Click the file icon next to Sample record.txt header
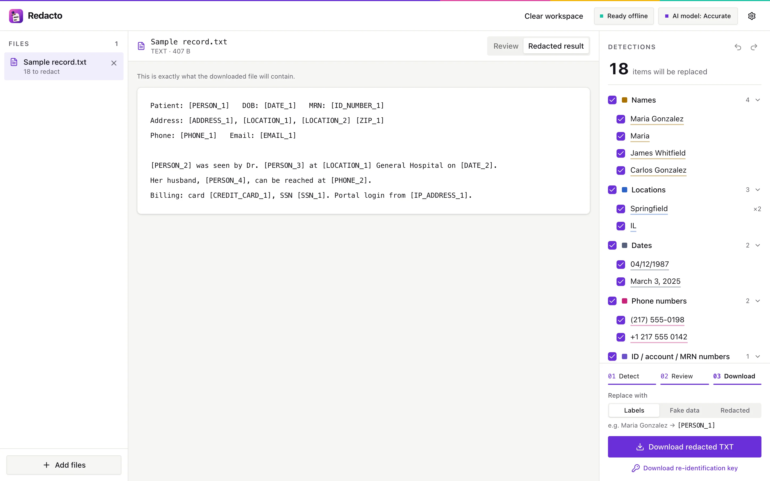 pos(141,46)
